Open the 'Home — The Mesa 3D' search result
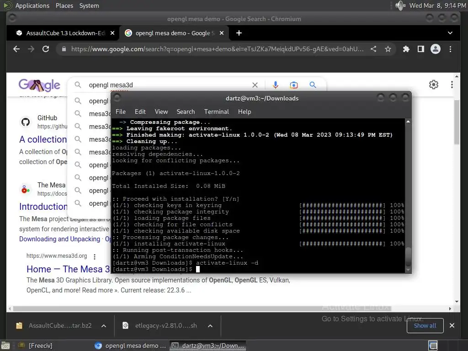Viewport: 468px width, 351px height. coord(69,269)
